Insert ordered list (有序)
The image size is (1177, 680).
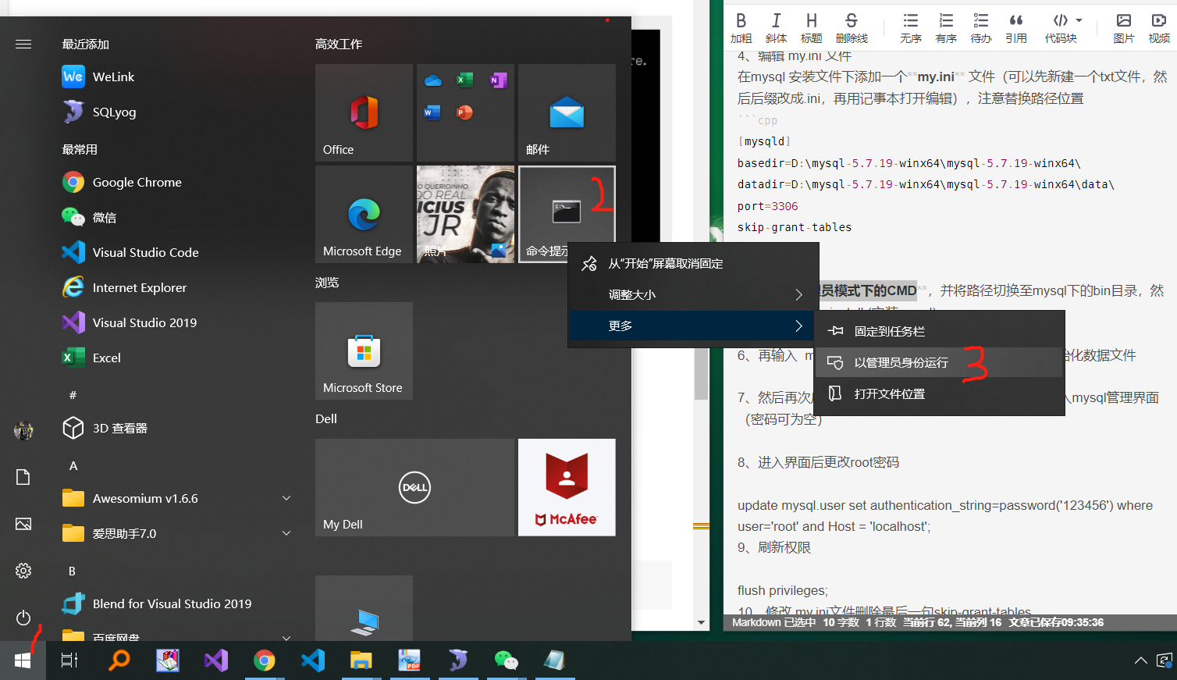pyautogui.click(x=946, y=28)
